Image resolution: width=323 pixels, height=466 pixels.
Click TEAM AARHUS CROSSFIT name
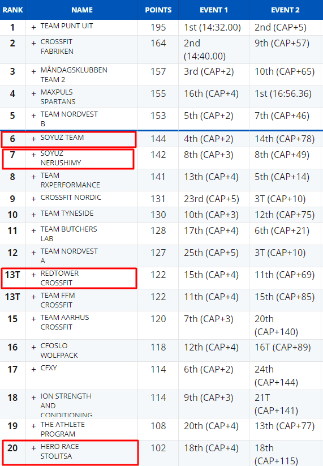64,322
